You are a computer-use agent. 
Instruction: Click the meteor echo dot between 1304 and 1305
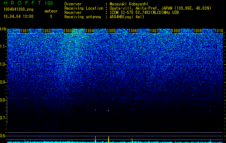95,110
